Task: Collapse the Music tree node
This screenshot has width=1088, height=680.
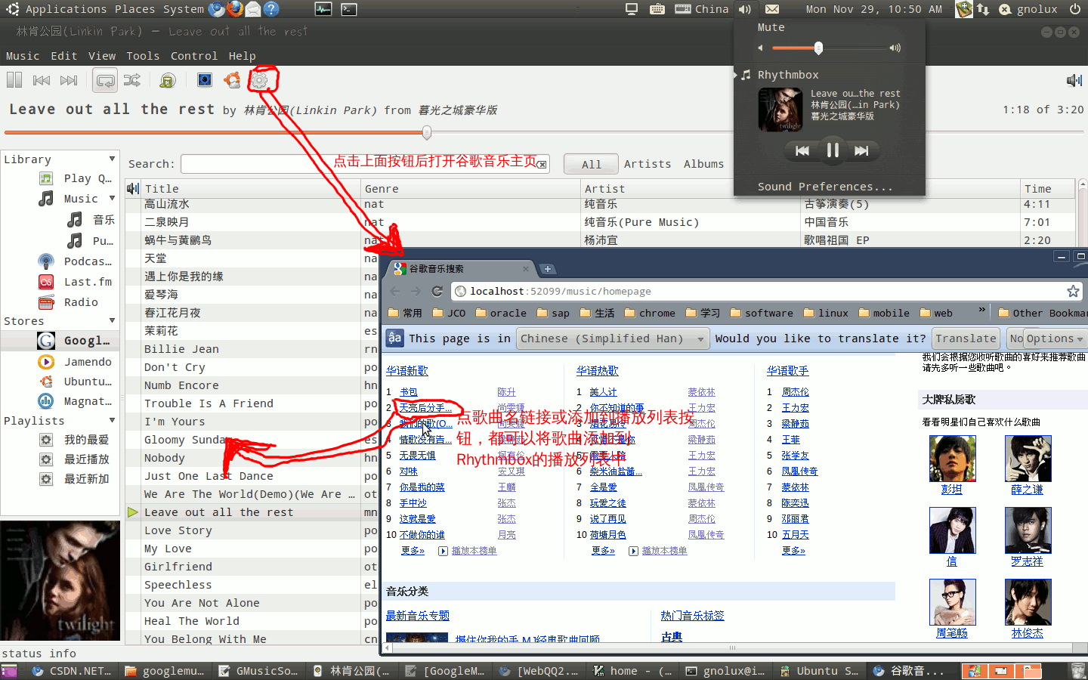Action: pyautogui.click(x=112, y=198)
